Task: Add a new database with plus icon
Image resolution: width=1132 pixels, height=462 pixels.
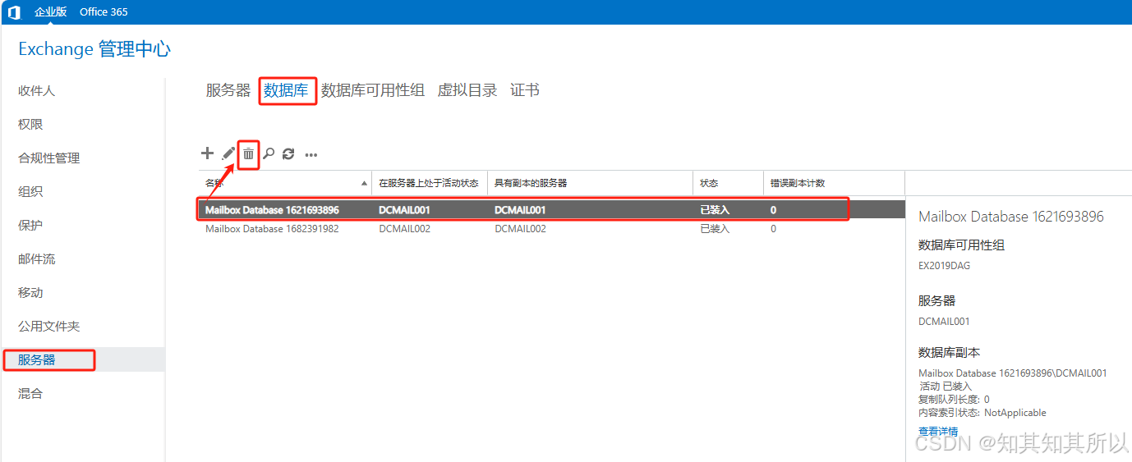Action: coord(208,153)
